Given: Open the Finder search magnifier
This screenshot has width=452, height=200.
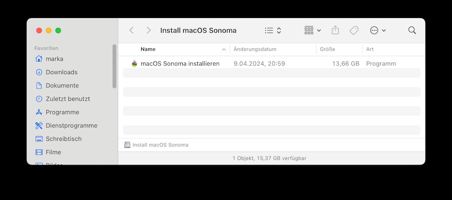Looking at the screenshot, I should coord(412,30).
